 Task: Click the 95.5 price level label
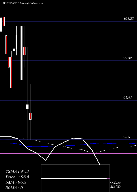point(127,137)
